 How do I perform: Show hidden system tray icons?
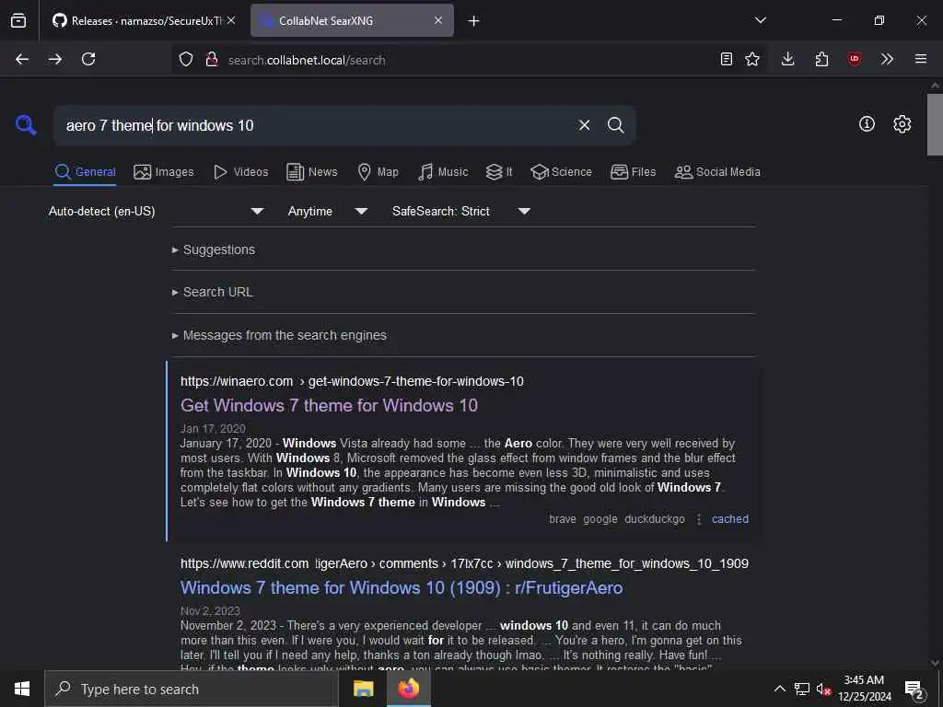tap(779, 689)
